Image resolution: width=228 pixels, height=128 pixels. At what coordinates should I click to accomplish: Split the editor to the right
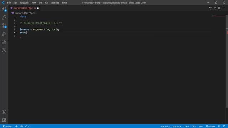pos(219,8)
